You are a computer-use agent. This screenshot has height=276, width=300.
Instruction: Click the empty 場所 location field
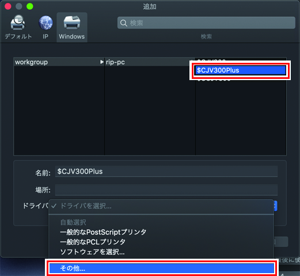tap(166, 190)
